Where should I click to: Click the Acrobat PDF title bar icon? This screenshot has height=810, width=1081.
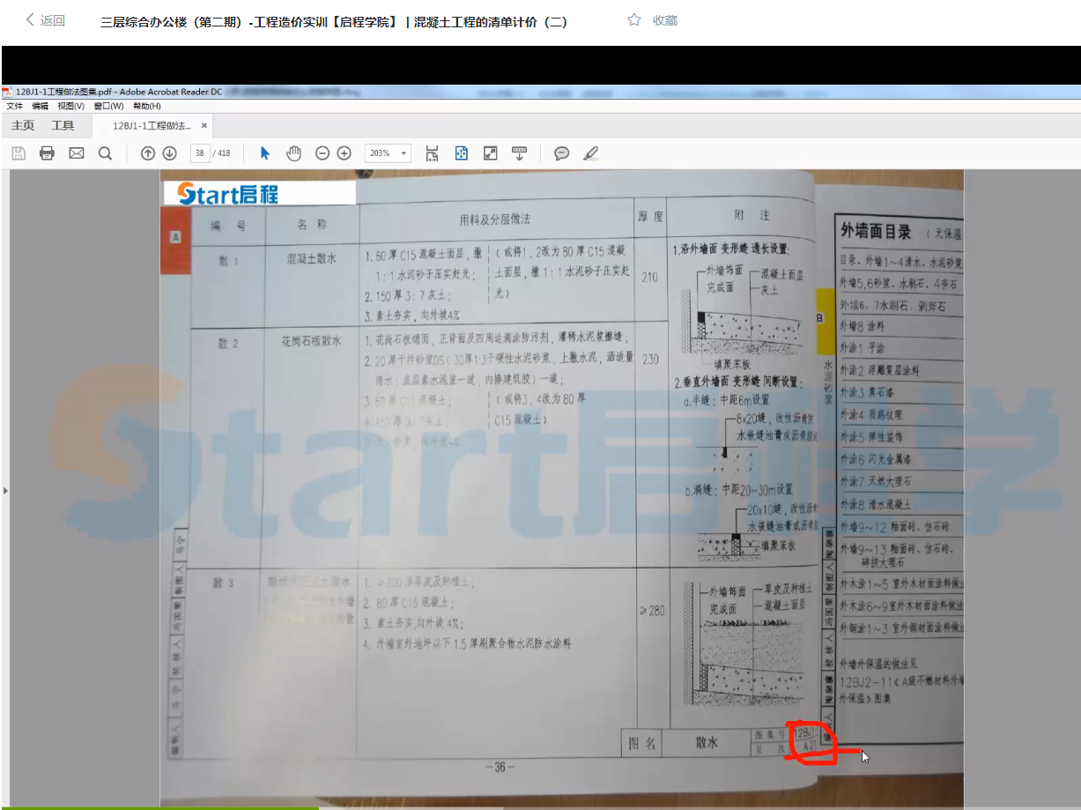[x=6, y=92]
